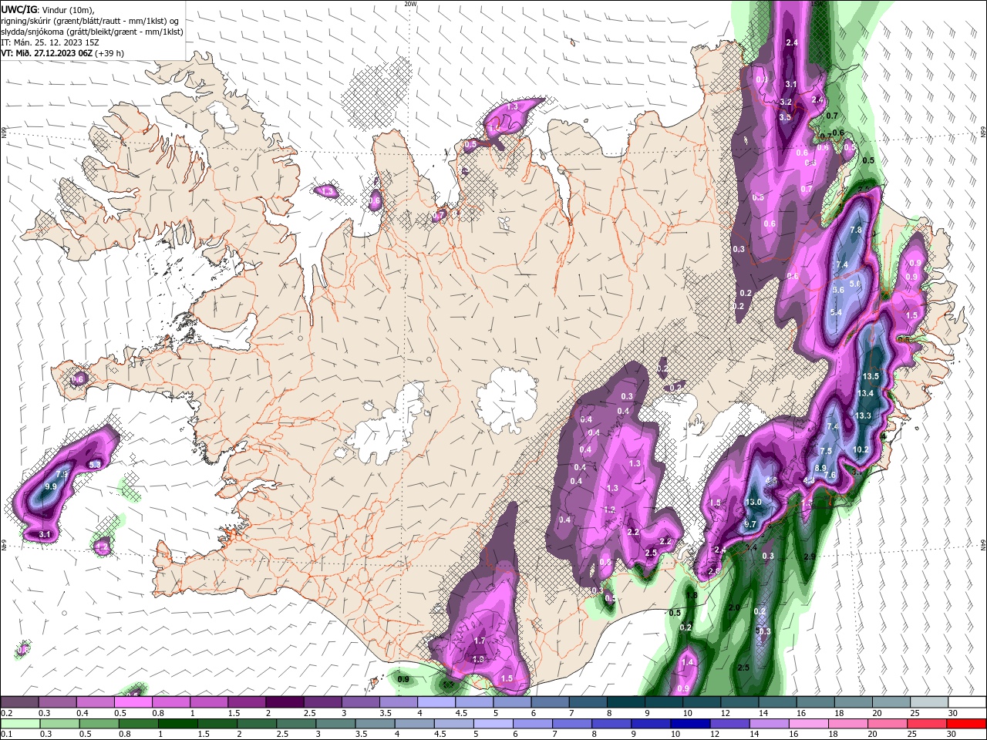This screenshot has height=740, width=987.
Task: Click the dark mauve 0.2 snow legend swatch
Action: [19, 702]
